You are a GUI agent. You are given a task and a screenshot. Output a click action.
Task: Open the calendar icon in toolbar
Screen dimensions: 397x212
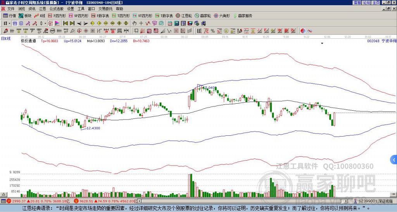(170, 24)
